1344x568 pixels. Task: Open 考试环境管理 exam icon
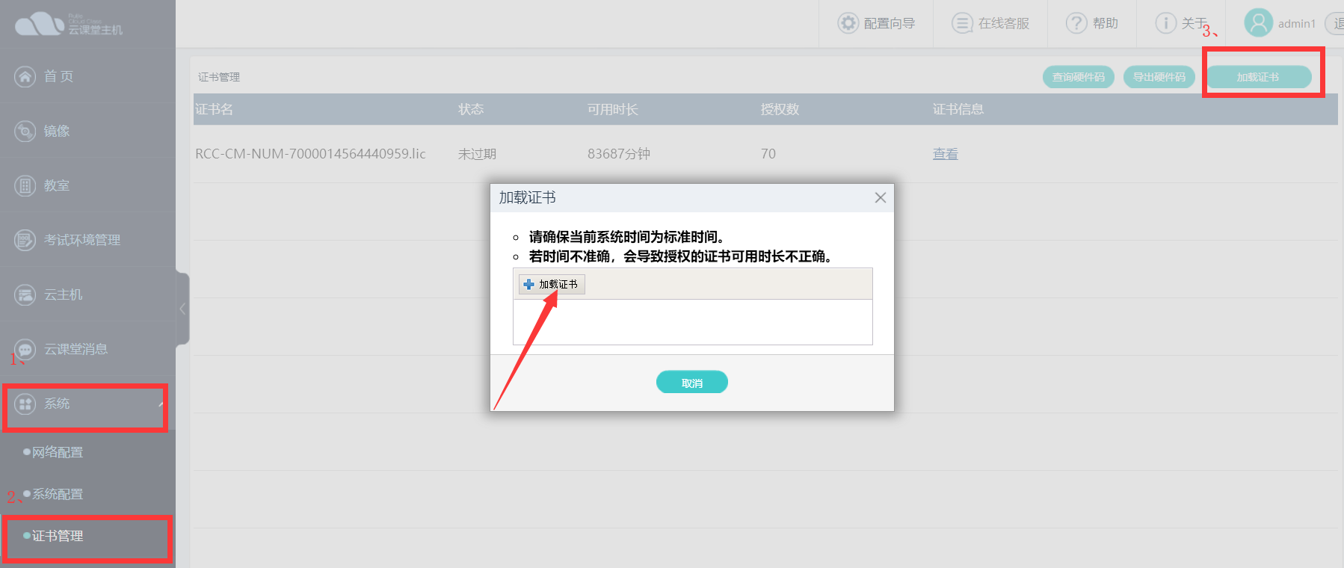click(x=25, y=240)
